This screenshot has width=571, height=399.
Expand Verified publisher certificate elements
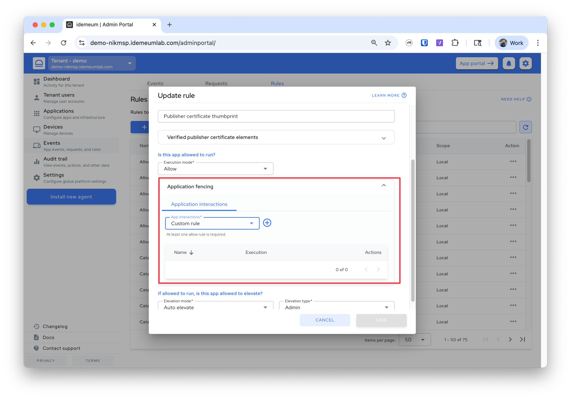276,137
